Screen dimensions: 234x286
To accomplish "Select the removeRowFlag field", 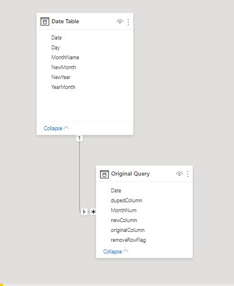I will 128,240.
